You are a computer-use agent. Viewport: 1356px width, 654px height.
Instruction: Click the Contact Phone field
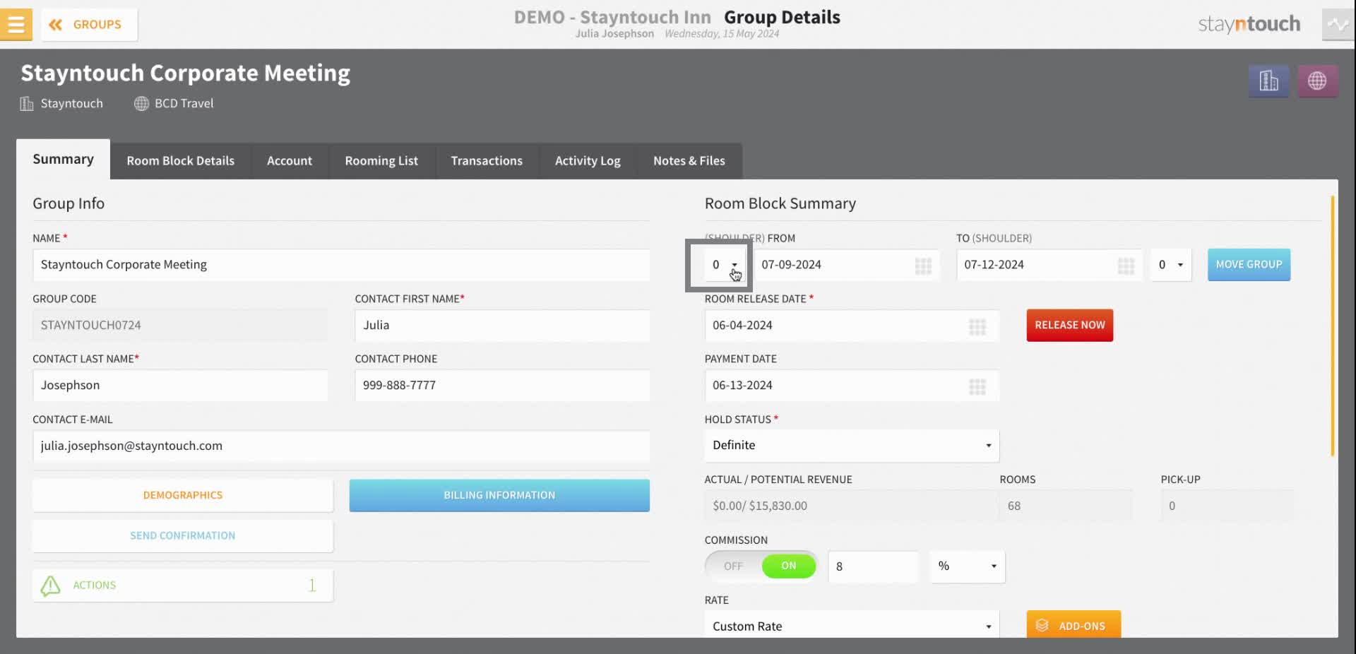tap(502, 386)
